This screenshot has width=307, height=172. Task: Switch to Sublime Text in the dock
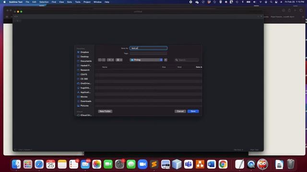coord(154,164)
